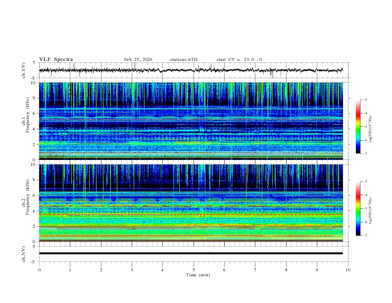Click the upper log(PSD) color bar
The image size is (392, 303).
click(x=358, y=127)
